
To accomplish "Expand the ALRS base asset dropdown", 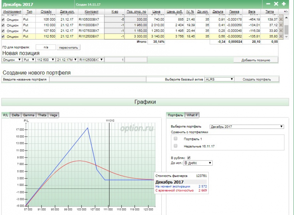I will [219, 79].
